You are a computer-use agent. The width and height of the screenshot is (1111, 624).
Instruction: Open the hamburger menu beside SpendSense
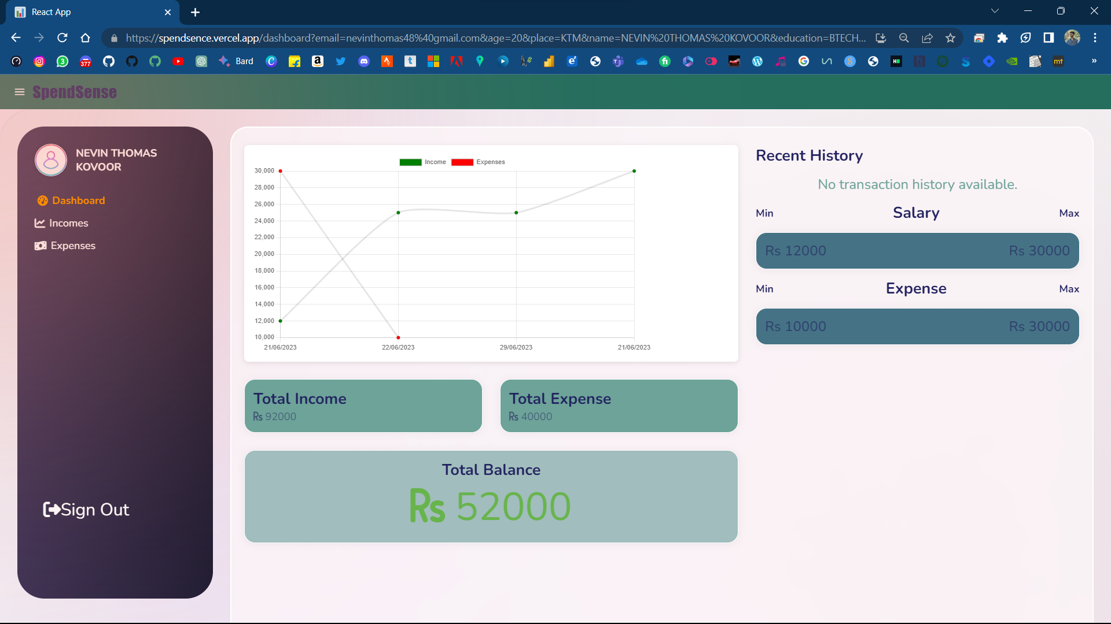pyautogui.click(x=20, y=92)
